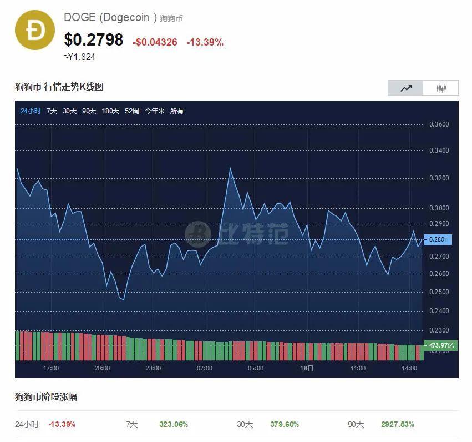
Task: Click the 18日 date marker on axis
Action: (x=307, y=368)
